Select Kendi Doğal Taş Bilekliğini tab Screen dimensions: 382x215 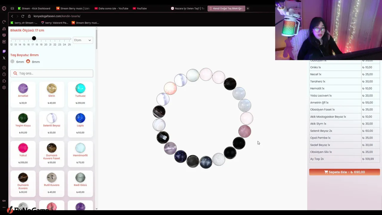pos(226,8)
